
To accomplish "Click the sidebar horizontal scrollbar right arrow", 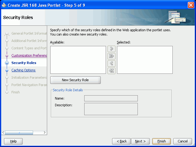I will coord(44,133).
